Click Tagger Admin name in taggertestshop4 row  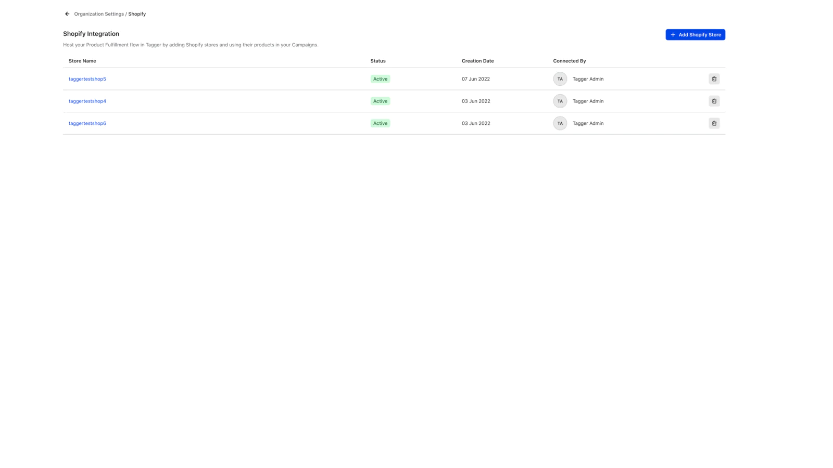[588, 101]
